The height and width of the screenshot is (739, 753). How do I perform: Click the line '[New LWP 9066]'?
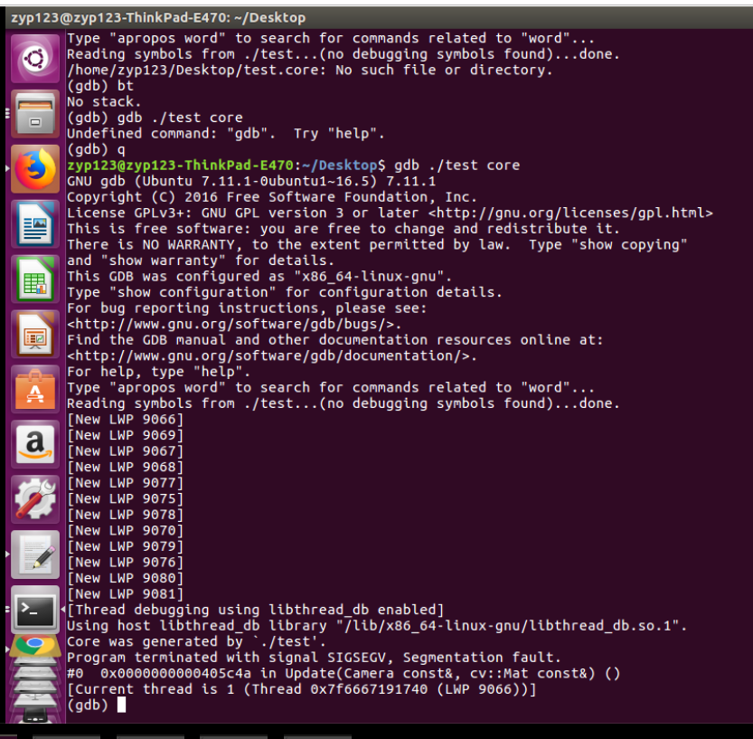126,420
